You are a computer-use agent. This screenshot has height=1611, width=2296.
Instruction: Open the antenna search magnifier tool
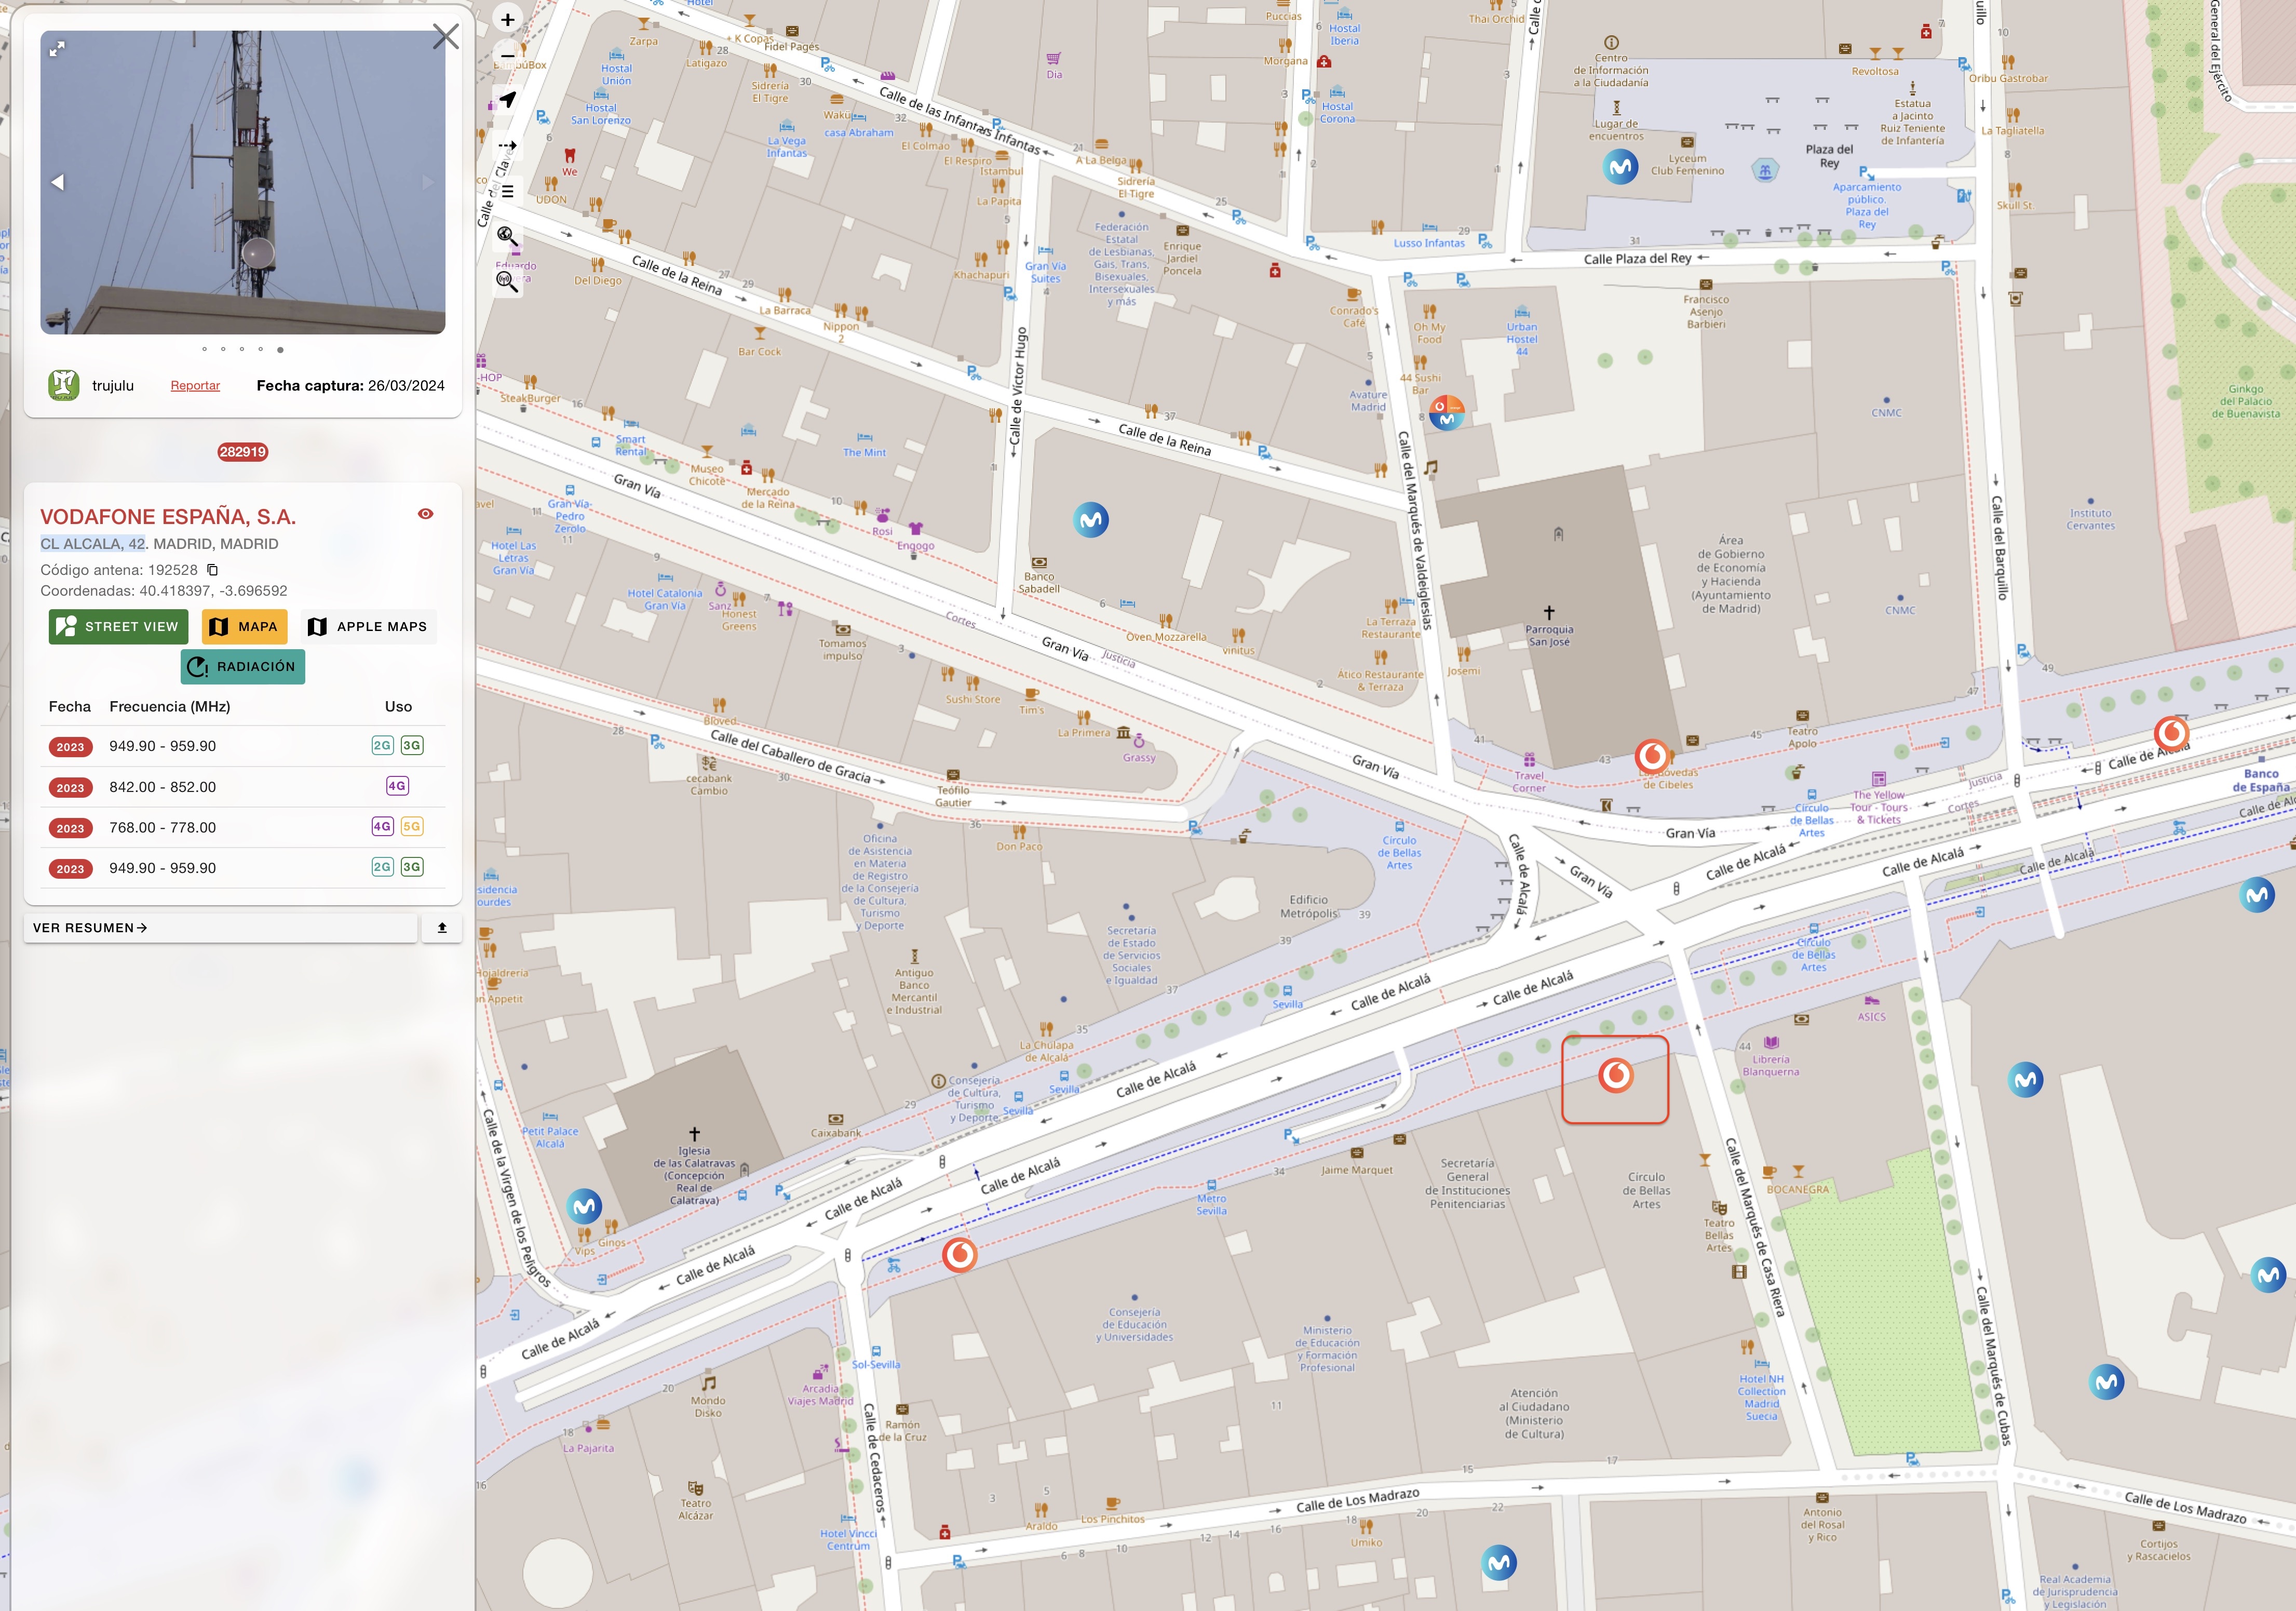tap(507, 282)
